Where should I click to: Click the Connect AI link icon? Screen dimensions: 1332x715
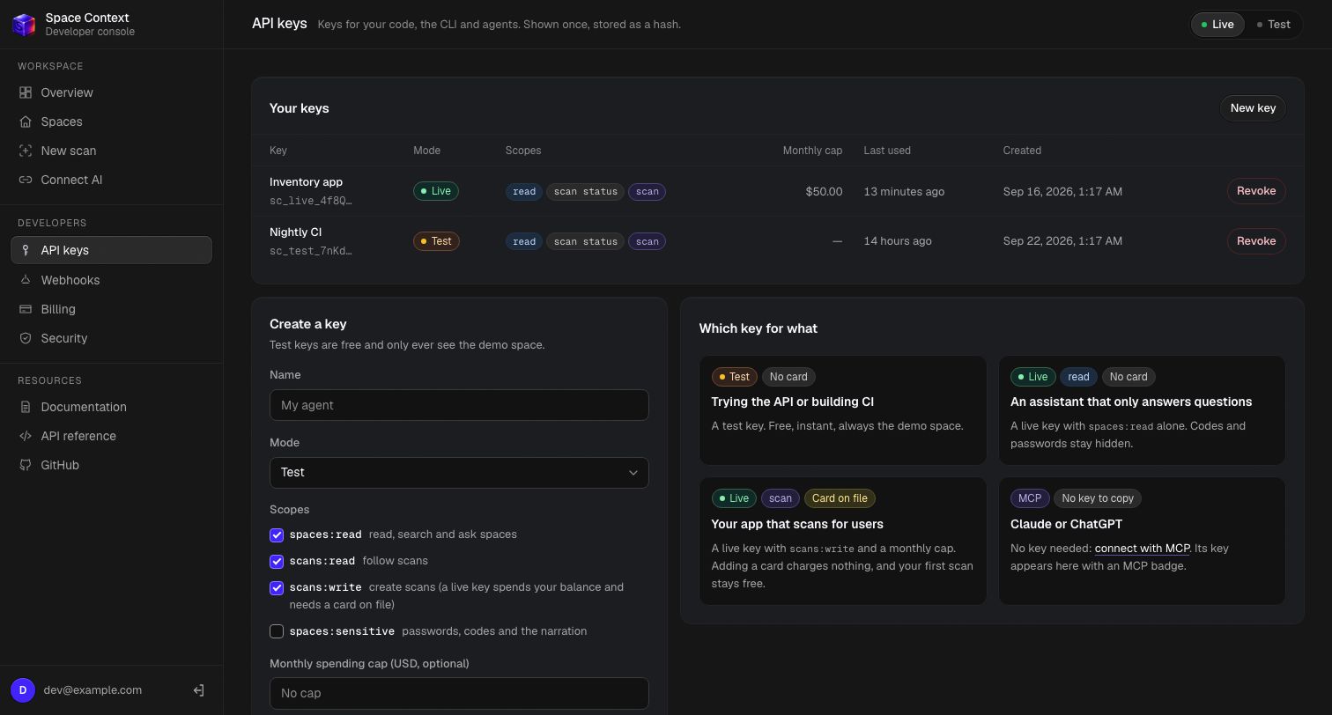[x=26, y=180]
